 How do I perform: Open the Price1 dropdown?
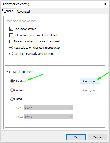(49, 108)
